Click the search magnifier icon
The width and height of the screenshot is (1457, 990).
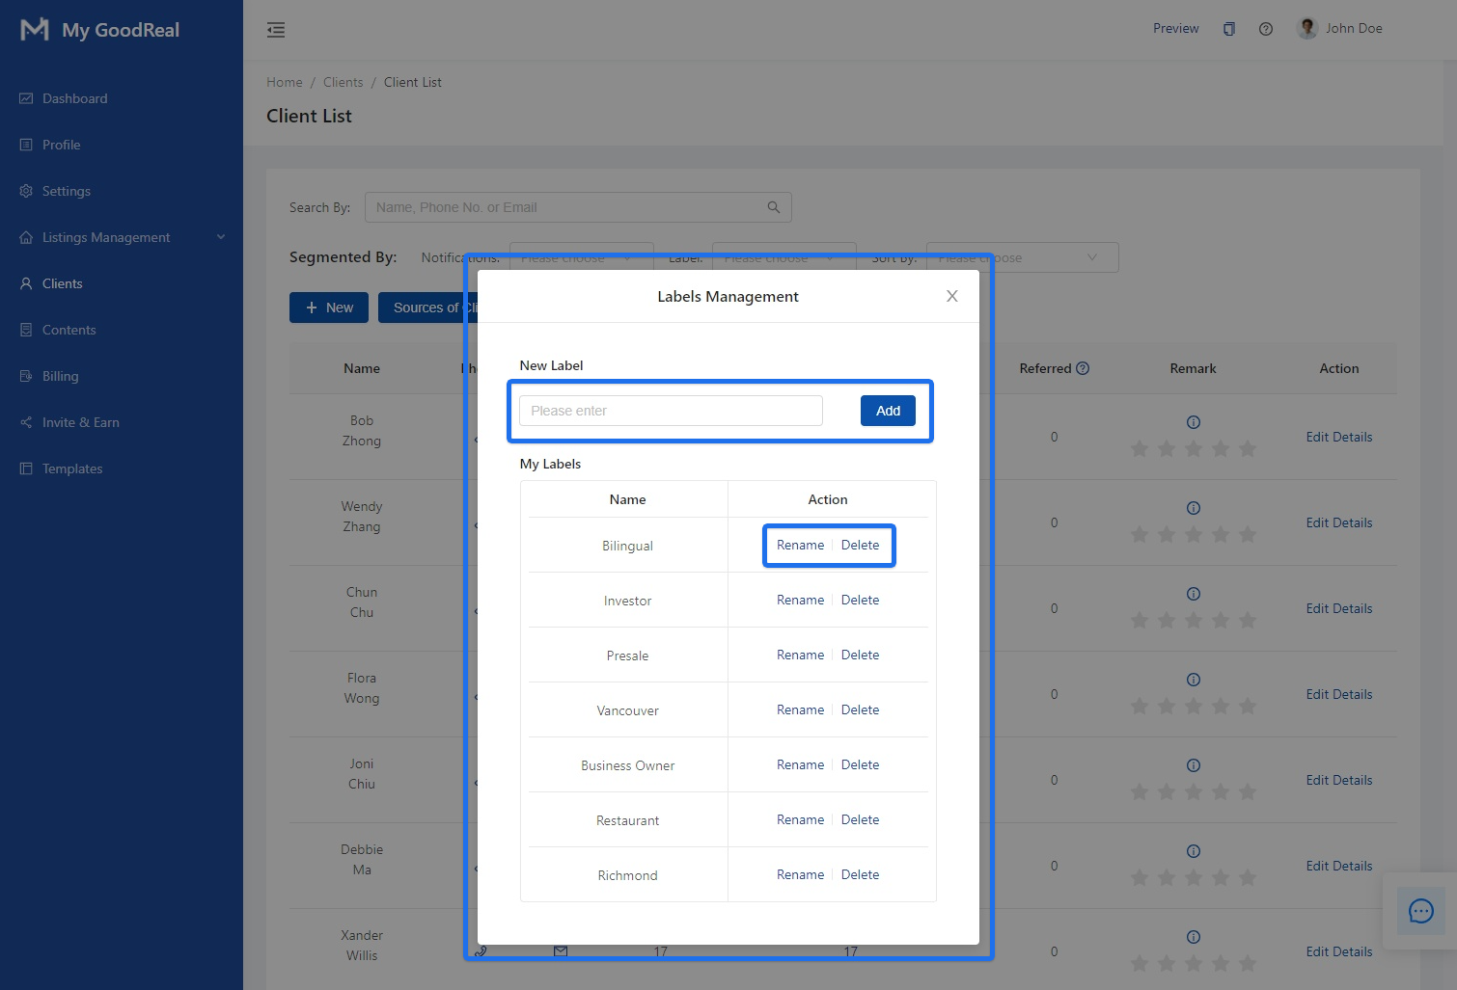(x=773, y=207)
